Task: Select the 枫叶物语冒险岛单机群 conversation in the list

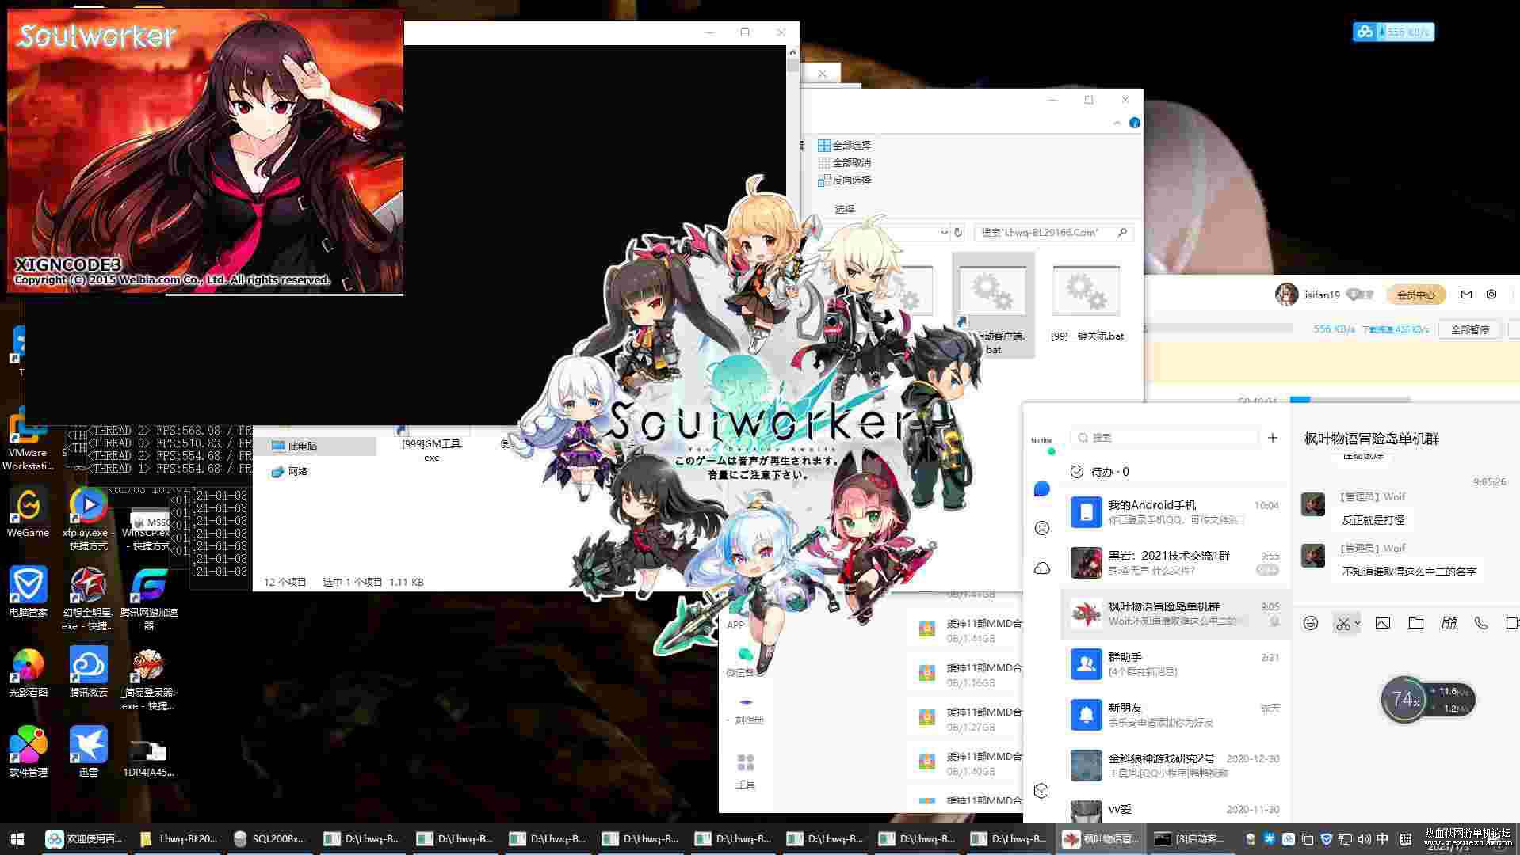Action: coord(1176,613)
